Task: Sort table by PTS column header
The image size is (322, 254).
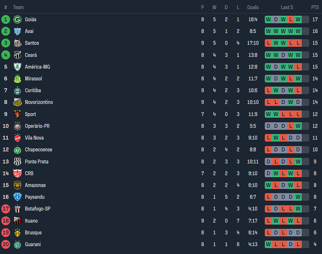Action: click(x=315, y=7)
